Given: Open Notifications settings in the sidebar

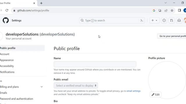Looking at the screenshot, I should point(7,72).
